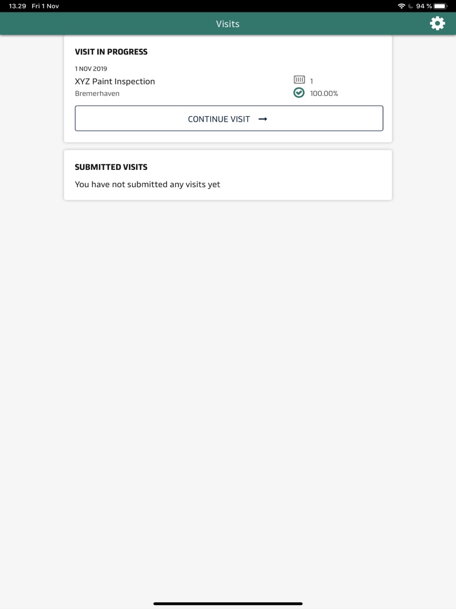Click the Bremerhaven location text
Screen dimensions: 456x609
(x=97, y=93)
